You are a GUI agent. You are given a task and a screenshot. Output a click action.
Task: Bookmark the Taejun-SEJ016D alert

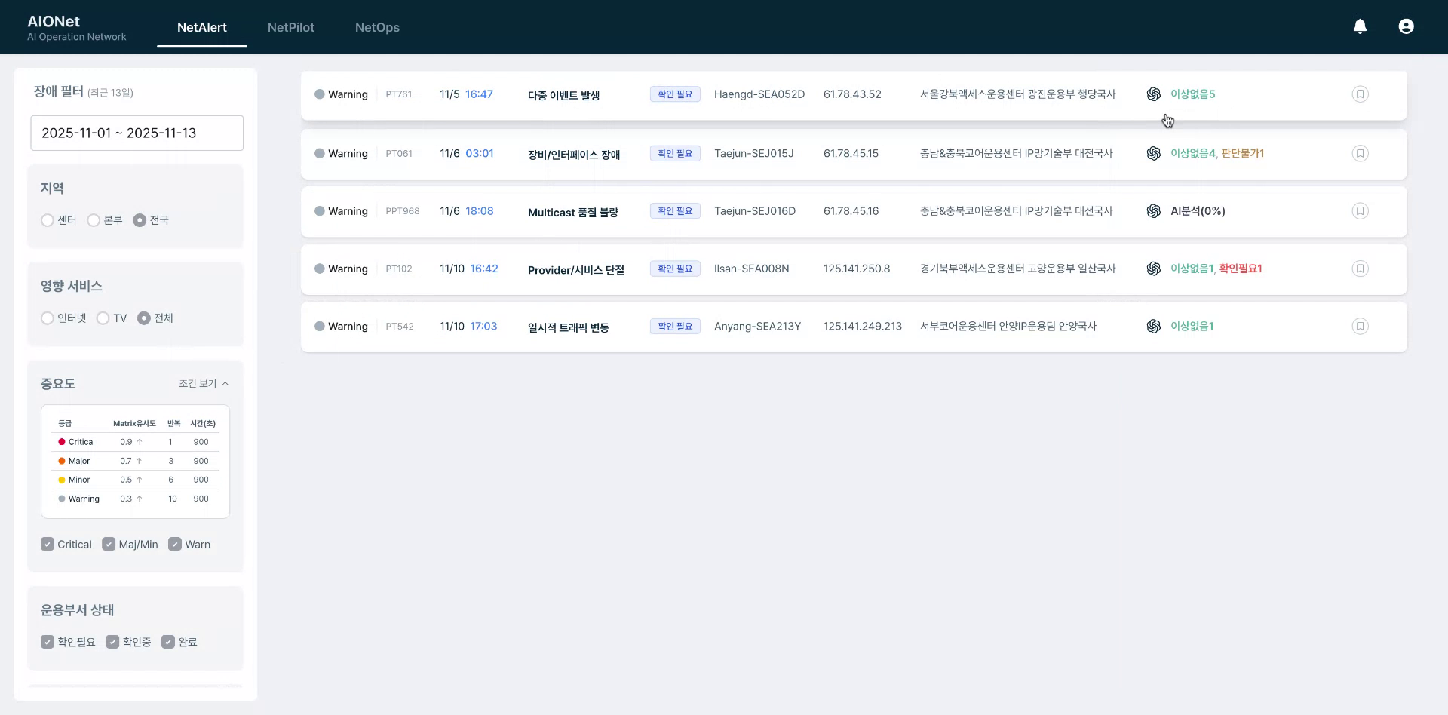(x=1360, y=211)
